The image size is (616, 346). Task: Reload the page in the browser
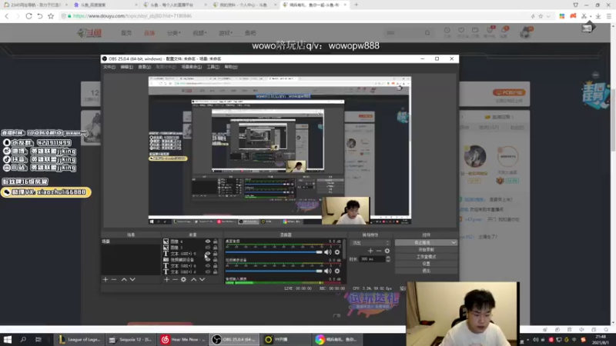point(28,16)
